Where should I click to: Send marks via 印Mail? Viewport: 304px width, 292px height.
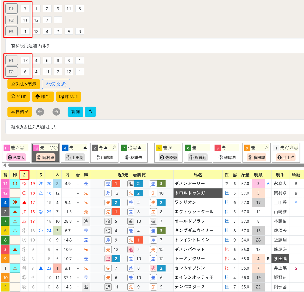68,97
